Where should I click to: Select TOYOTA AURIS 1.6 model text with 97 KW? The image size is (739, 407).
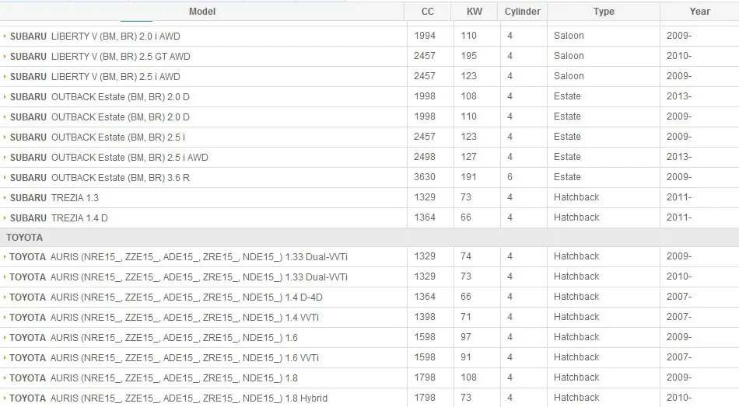click(154, 338)
